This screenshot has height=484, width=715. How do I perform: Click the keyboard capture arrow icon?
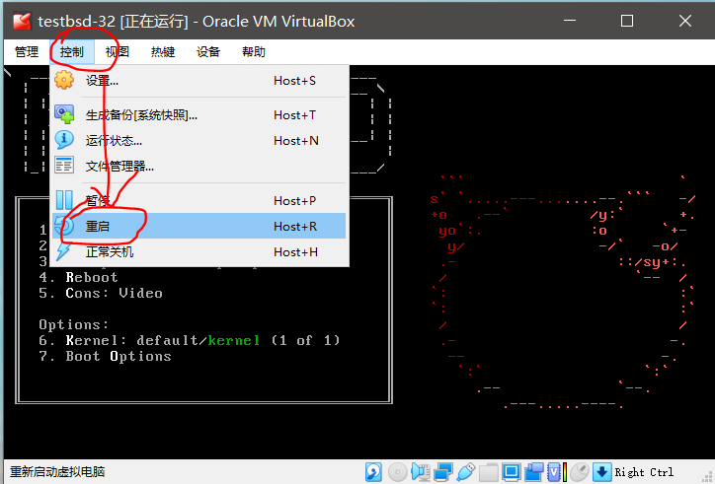(601, 472)
